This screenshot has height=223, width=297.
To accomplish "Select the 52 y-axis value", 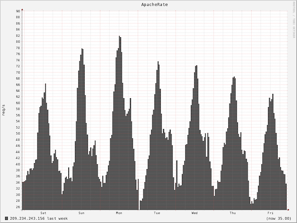I will click(18, 127).
